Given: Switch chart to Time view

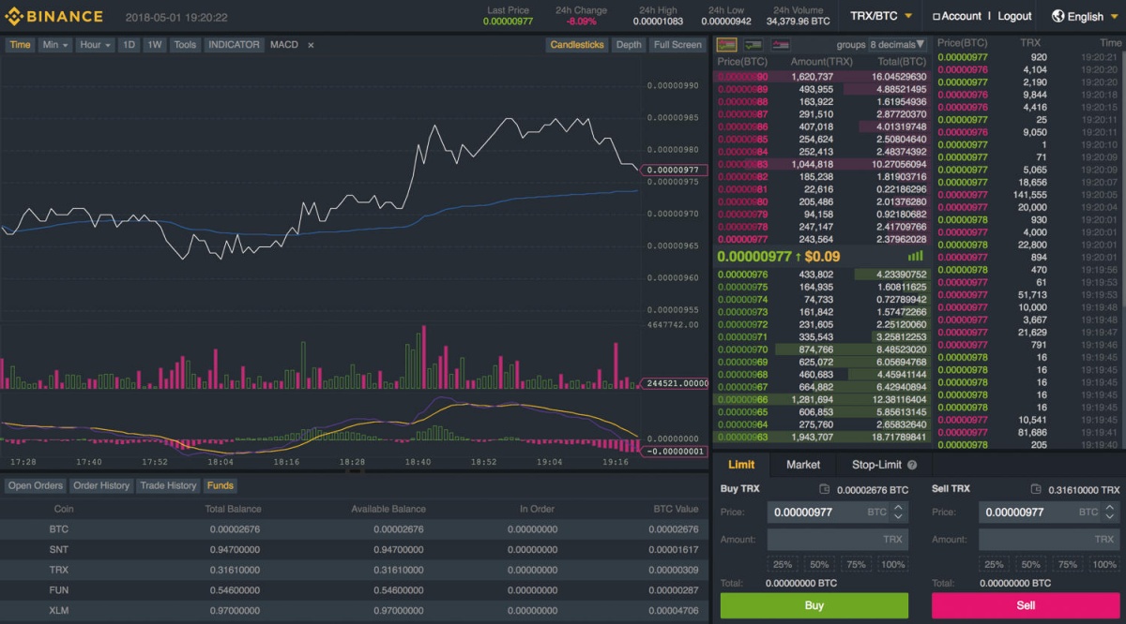Looking at the screenshot, I should (21, 45).
